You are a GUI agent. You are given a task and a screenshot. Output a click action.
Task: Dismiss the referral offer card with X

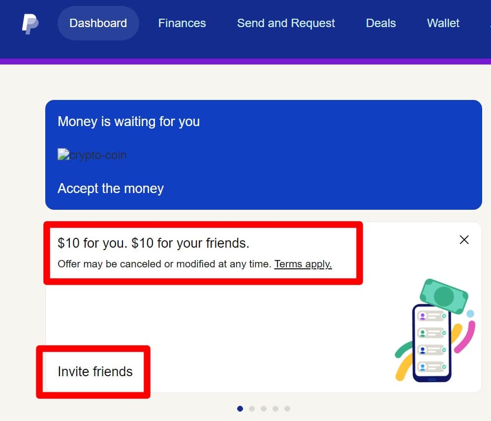coord(464,240)
